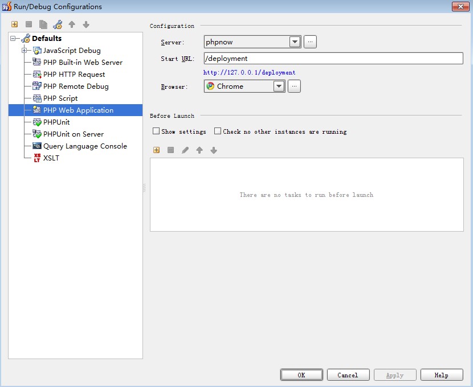The image size is (473, 387).
Task: Move configuration down with toolbar arrow
Action: click(86, 24)
